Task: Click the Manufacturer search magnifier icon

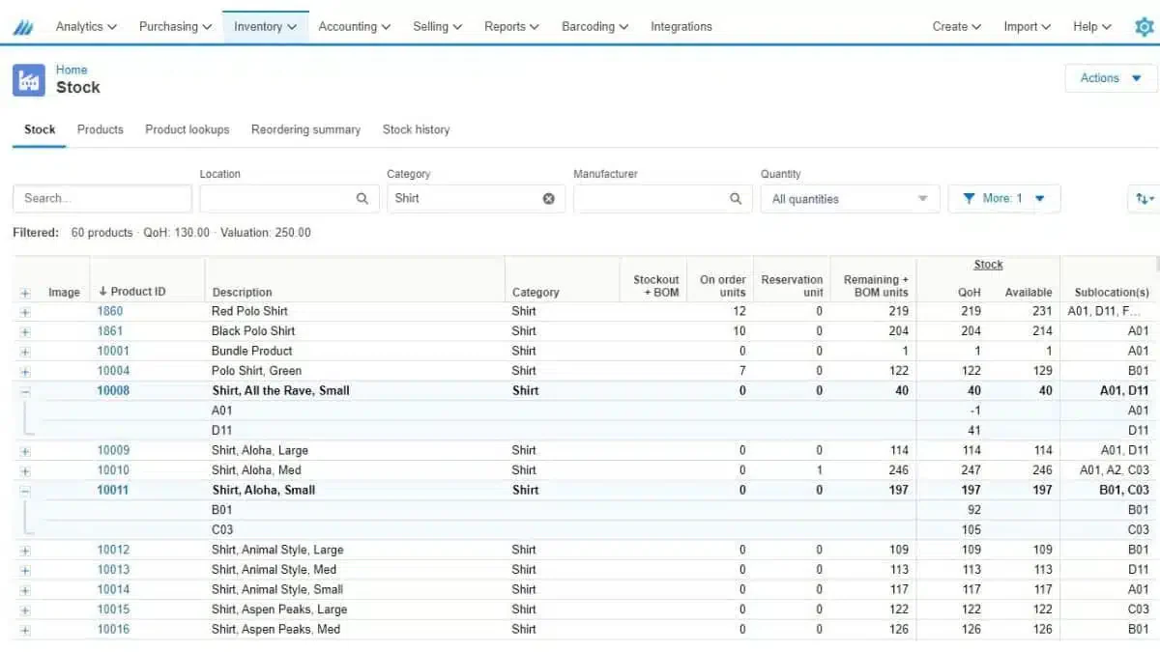Action: (736, 199)
